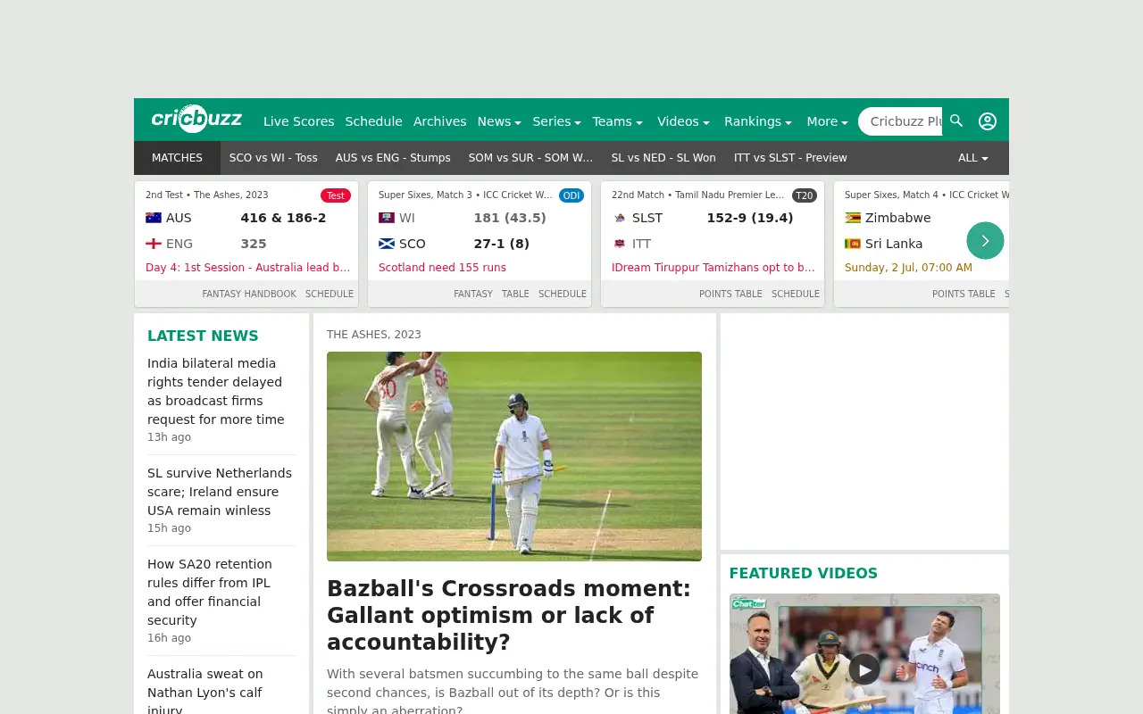
Task: Open ITT vs SLST - Preview match
Action: click(790, 158)
